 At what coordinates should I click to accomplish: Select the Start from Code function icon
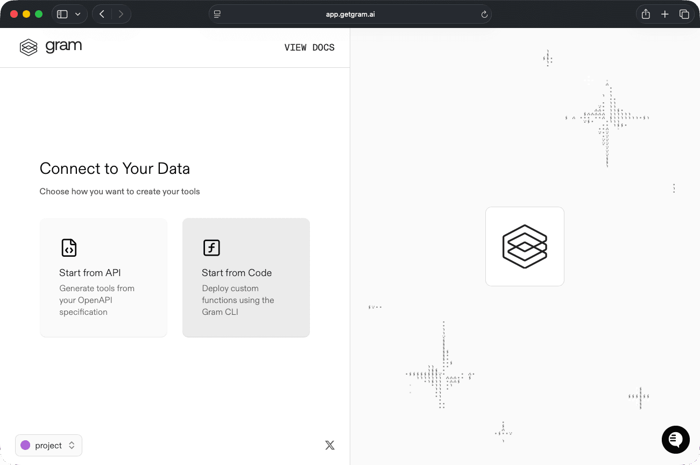[211, 248]
